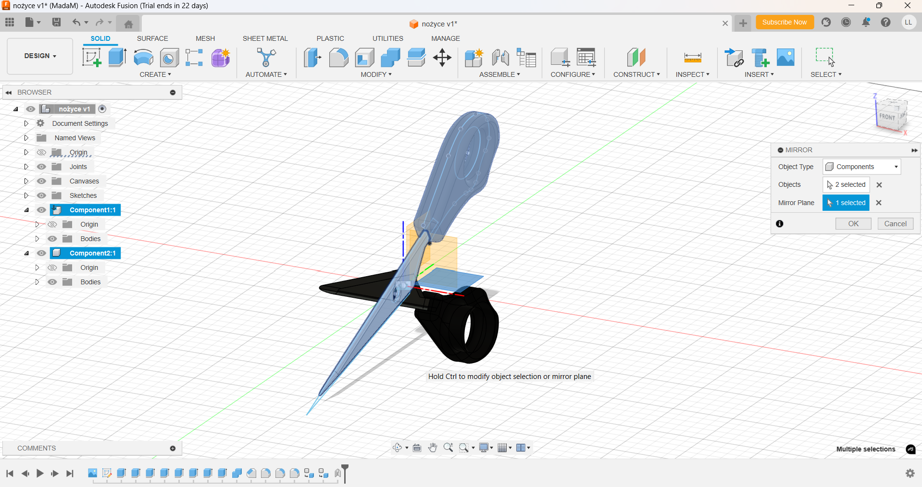The height and width of the screenshot is (487, 922).
Task: Select the Create Form purple icon
Action: [x=221, y=58]
